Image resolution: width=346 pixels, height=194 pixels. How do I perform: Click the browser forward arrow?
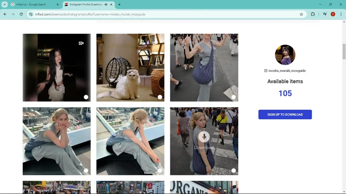pos(13,14)
